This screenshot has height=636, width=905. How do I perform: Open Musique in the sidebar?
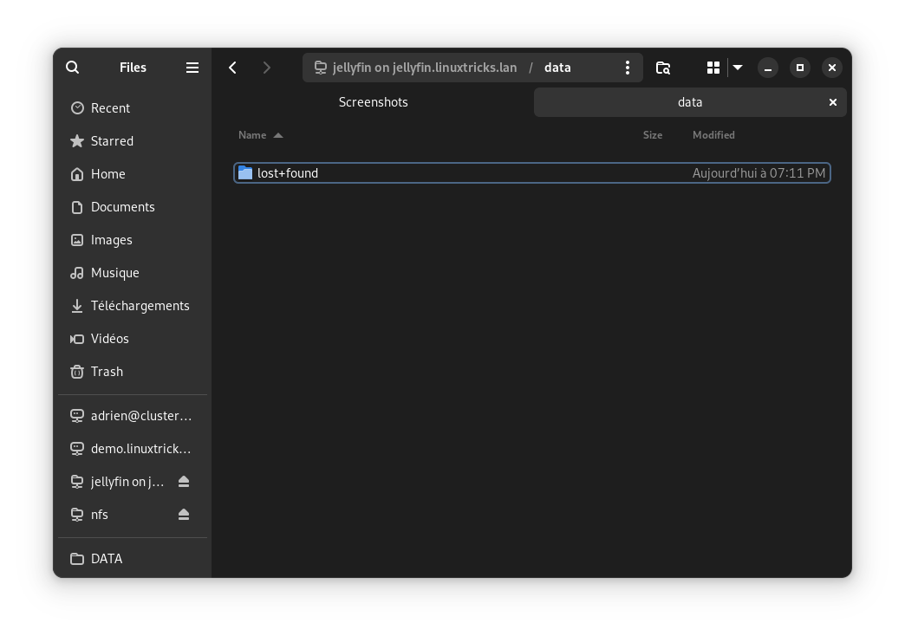[133, 272]
